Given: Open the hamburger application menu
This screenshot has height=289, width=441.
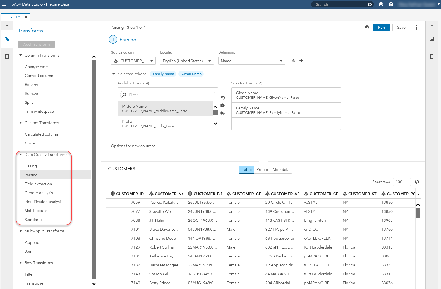Looking at the screenshot, I should click(4, 4).
